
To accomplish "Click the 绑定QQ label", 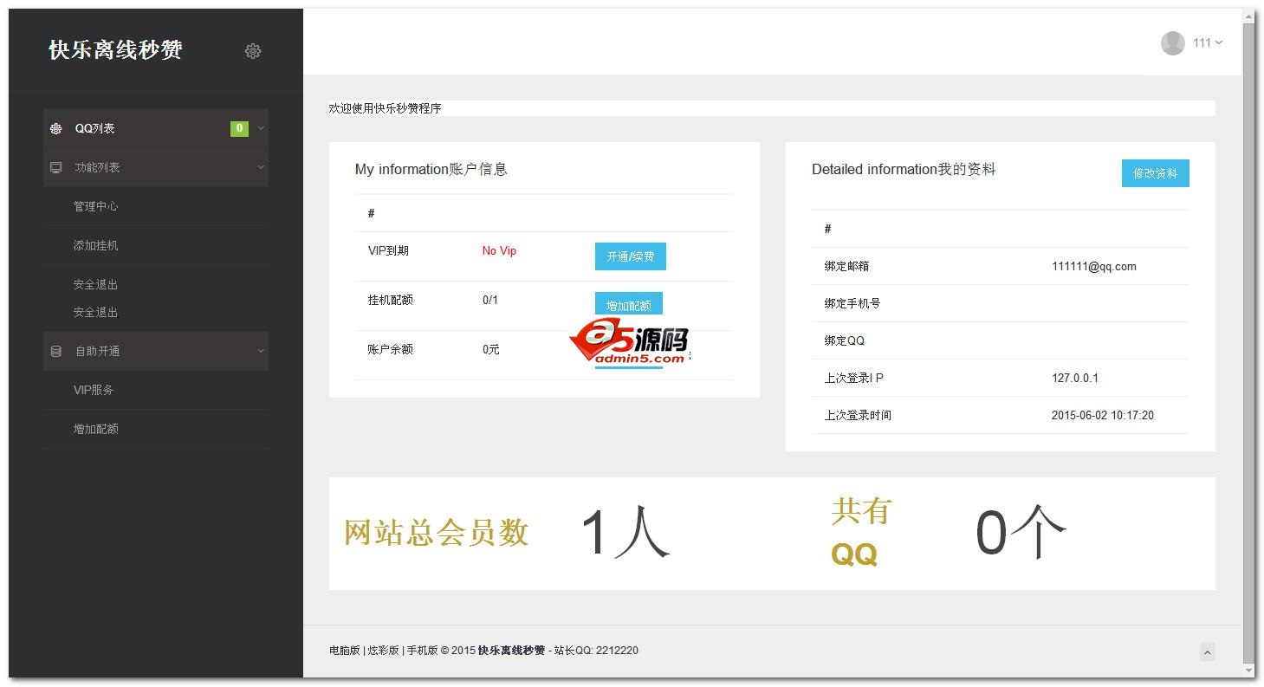I will [845, 340].
